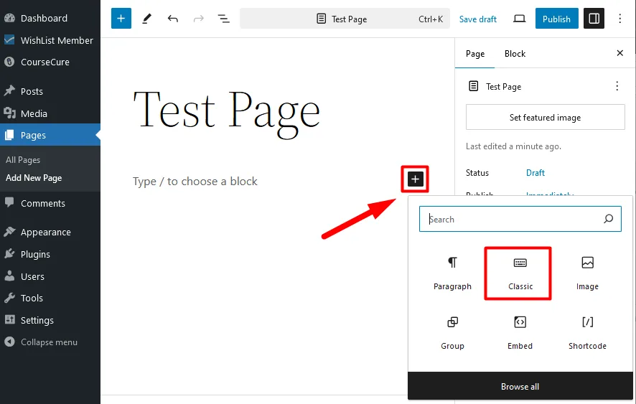Insert the Embed block
This screenshot has width=636, height=404.
click(x=520, y=332)
